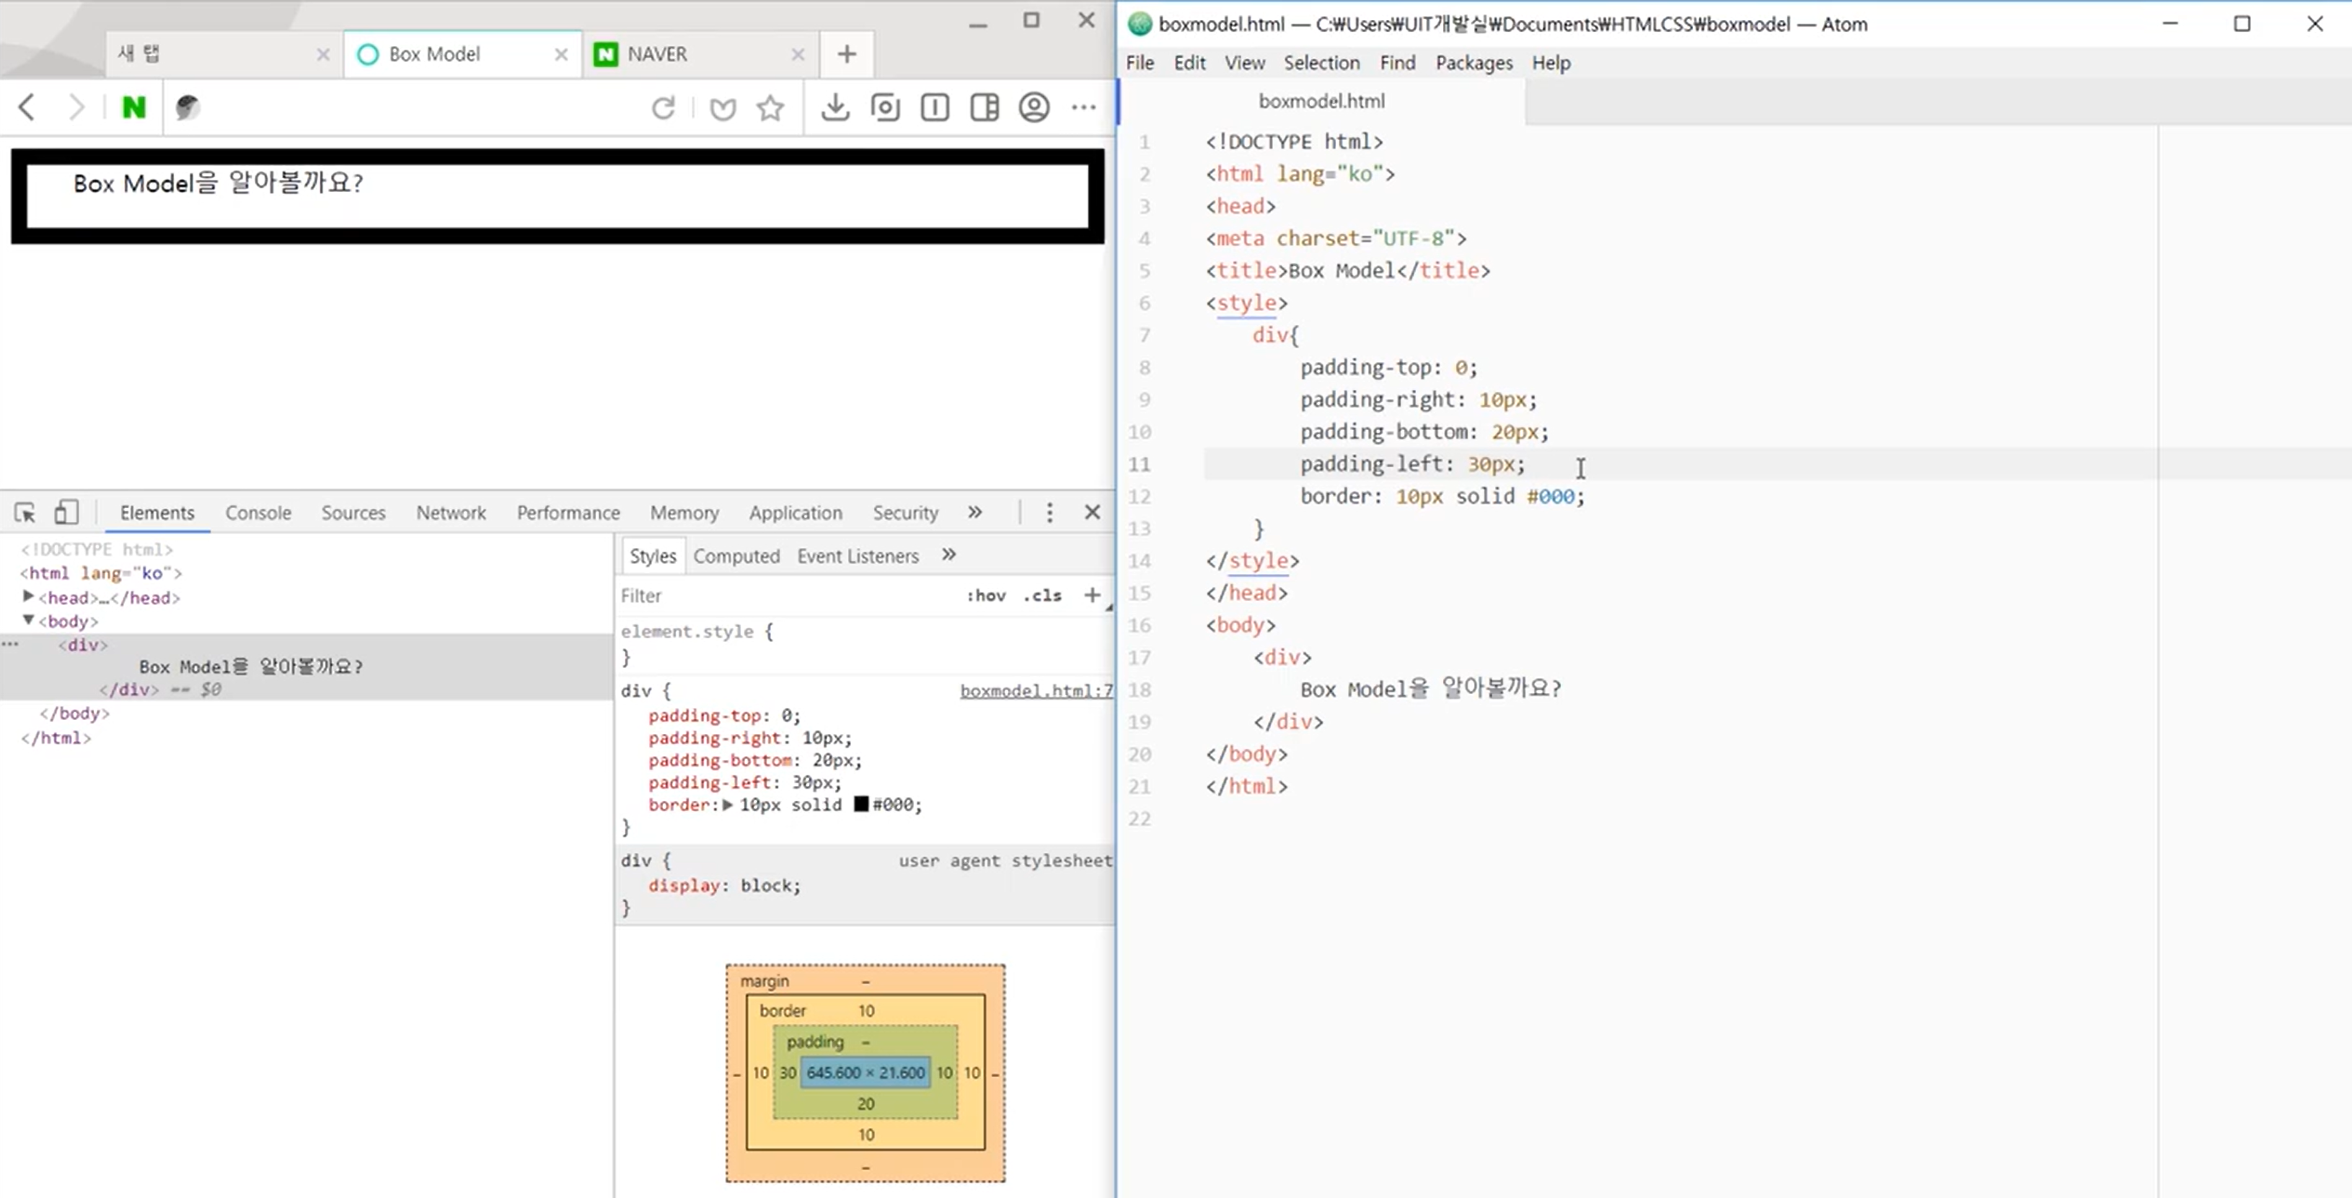2352x1198 pixels.
Task: Click the screen capture icon in toolbar
Action: 885,108
